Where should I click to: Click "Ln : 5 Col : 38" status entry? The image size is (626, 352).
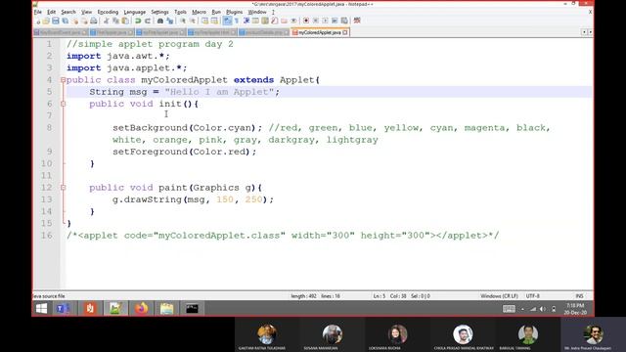(x=390, y=296)
